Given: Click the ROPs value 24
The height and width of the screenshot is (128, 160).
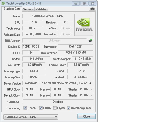Looking at the screenshot, I should click(x=31, y=52).
